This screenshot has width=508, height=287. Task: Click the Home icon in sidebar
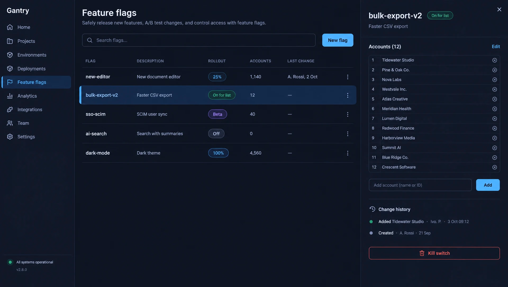click(10, 27)
